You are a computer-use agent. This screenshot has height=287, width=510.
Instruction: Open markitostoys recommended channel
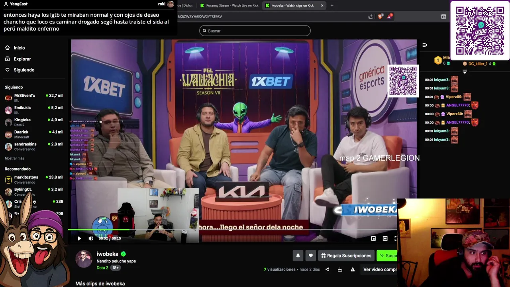pos(34,179)
